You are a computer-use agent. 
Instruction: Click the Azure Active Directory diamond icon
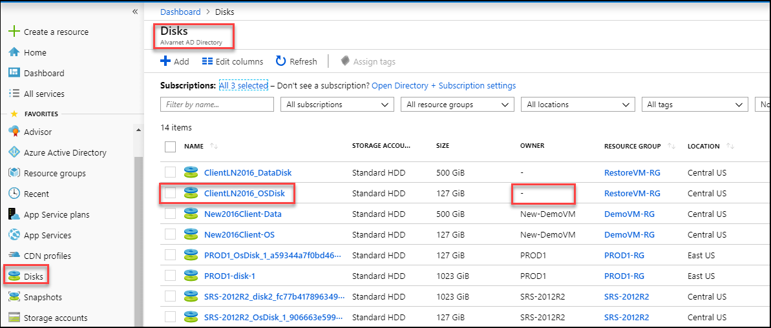pos(14,153)
